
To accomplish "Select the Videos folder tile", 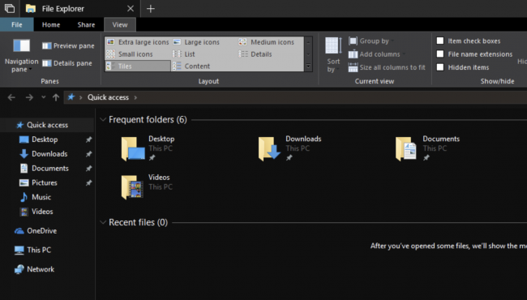I will point(147,186).
